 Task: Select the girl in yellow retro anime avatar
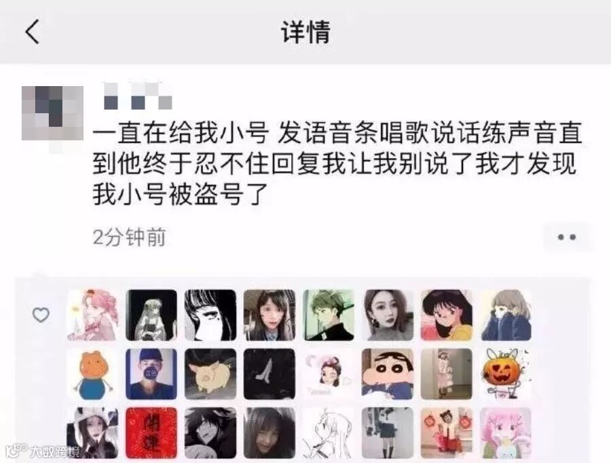[x=447, y=315]
